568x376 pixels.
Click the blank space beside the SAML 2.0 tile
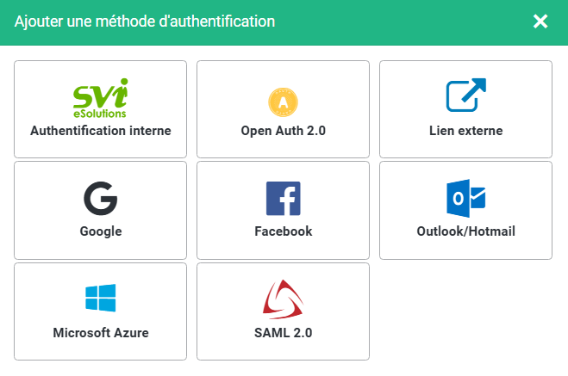click(465, 311)
